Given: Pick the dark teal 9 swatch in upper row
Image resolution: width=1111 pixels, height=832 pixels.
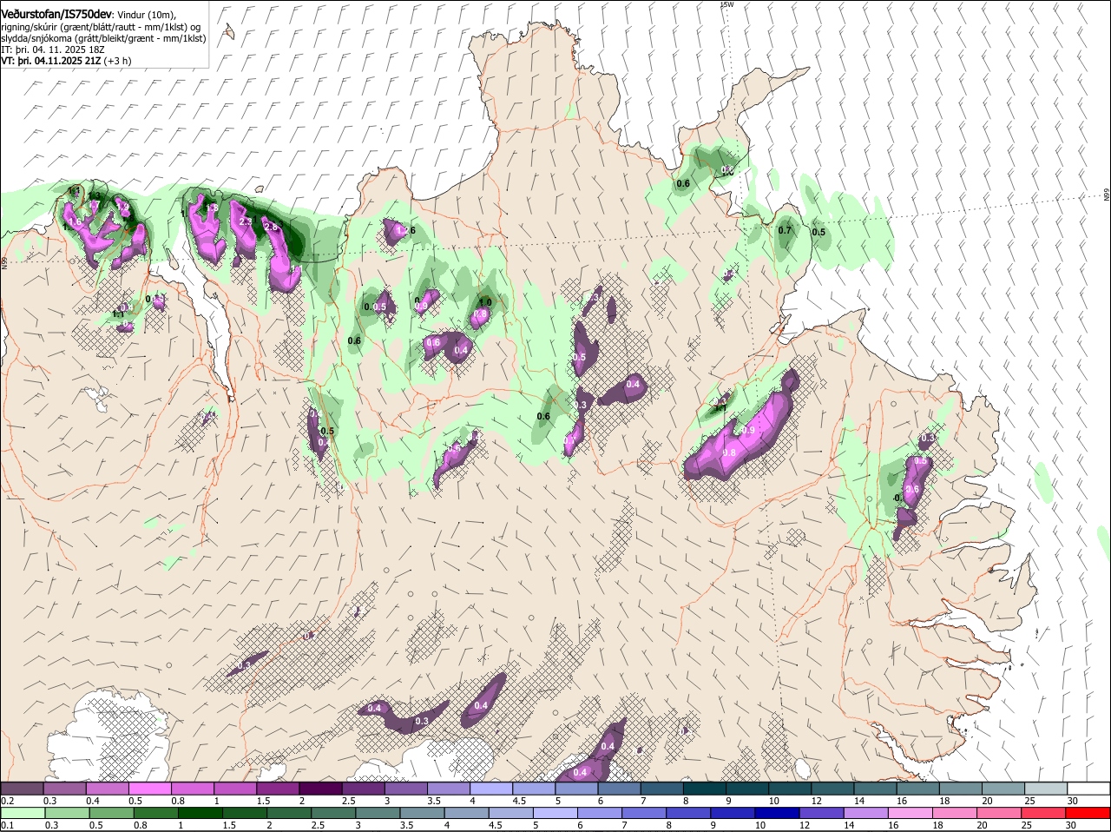Looking at the screenshot, I should [x=747, y=789].
